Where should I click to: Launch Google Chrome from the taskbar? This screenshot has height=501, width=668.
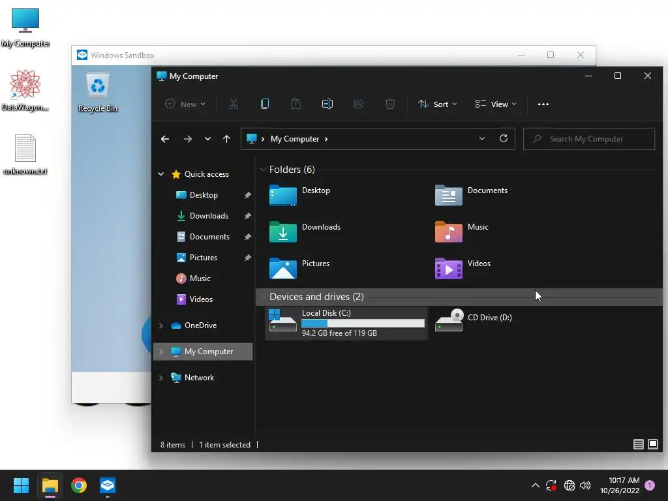79,485
